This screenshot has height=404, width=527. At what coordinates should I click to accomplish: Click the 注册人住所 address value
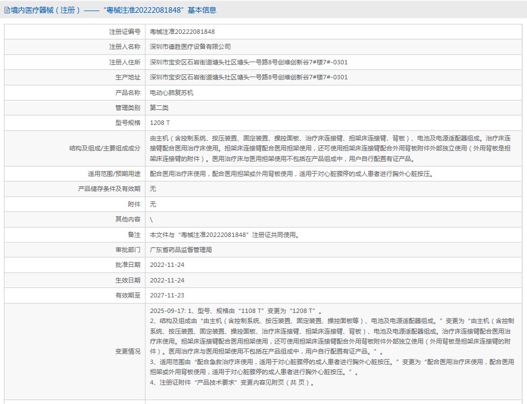(x=249, y=62)
